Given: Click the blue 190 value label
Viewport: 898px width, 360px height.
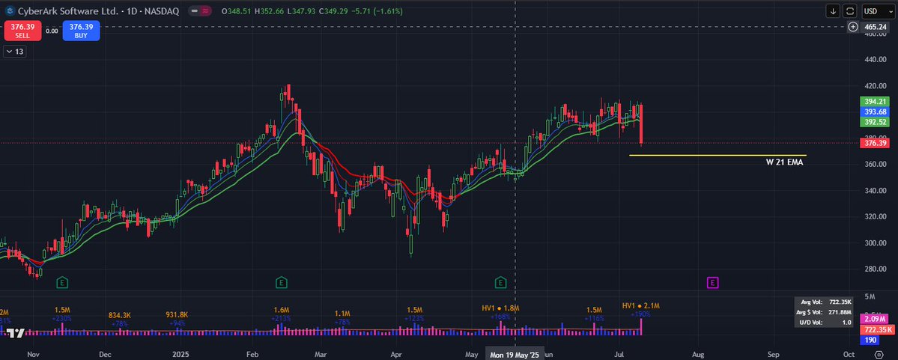Looking at the screenshot, I should 870,340.
